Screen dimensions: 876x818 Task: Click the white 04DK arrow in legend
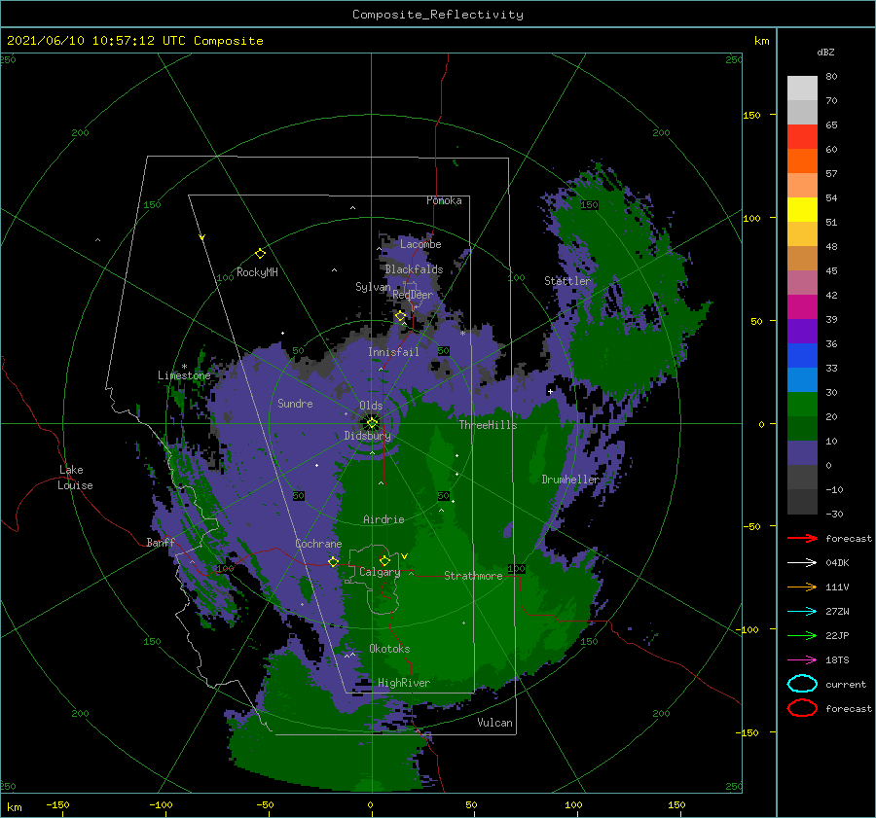802,563
